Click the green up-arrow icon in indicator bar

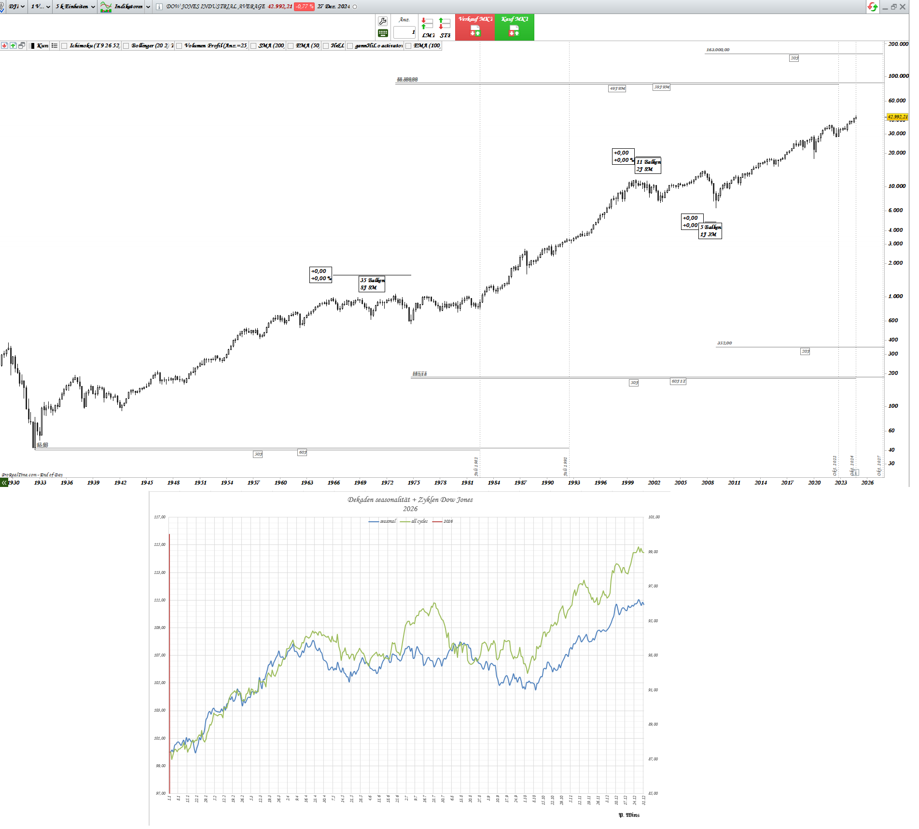tap(13, 45)
